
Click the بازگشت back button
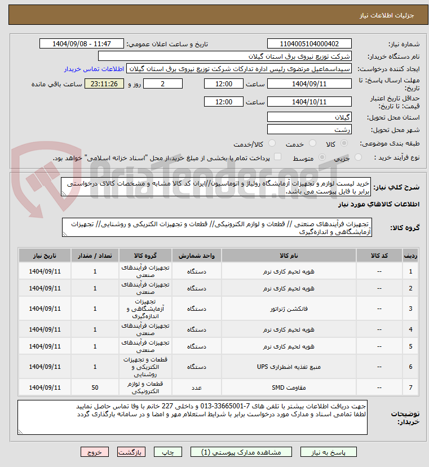coord(131,452)
